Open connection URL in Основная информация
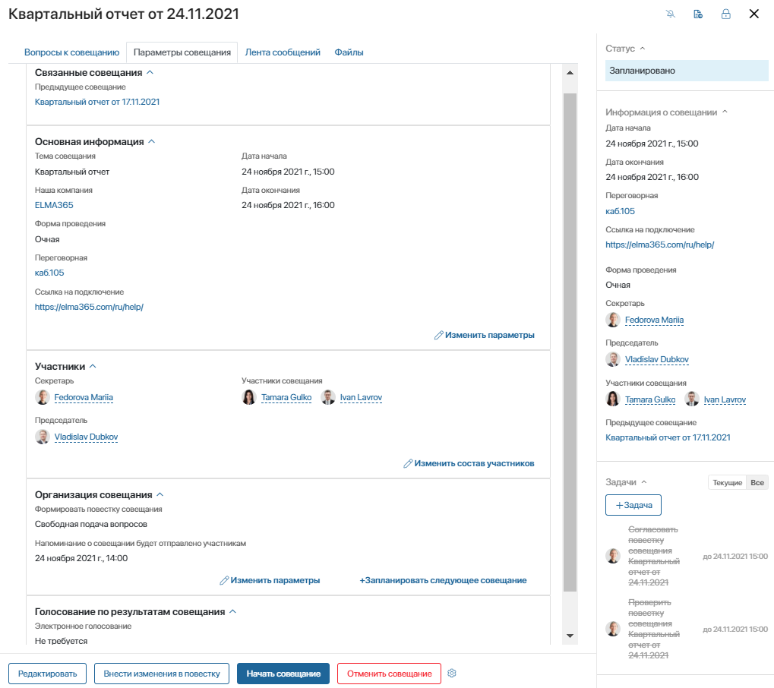The height and width of the screenshot is (688, 774). point(89,307)
